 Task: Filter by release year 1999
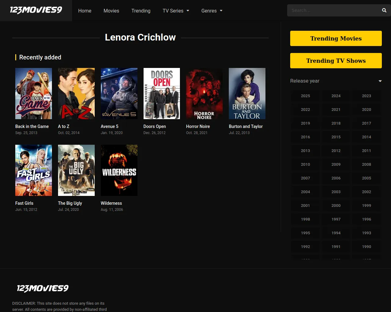(x=367, y=205)
